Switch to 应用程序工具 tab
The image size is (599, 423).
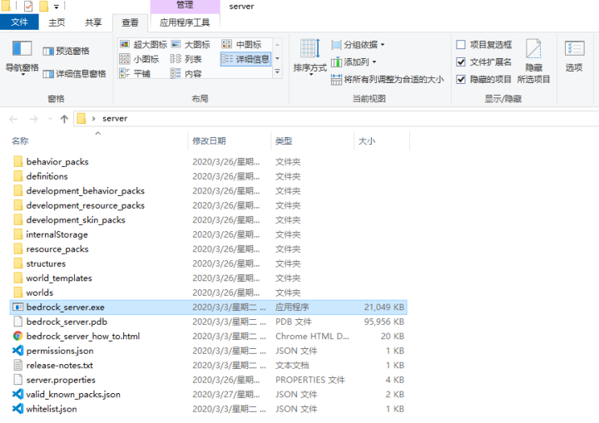[x=185, y=22]
